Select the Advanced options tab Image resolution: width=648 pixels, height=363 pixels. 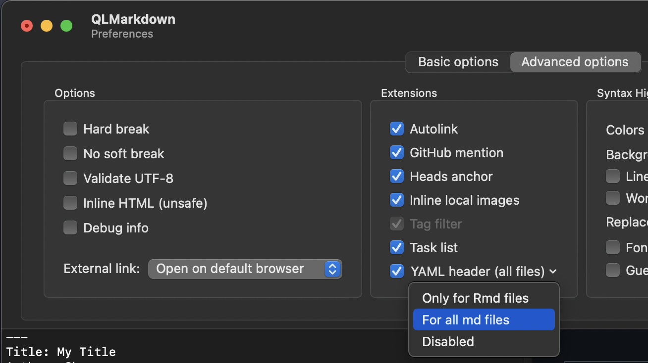pos(575,62)
